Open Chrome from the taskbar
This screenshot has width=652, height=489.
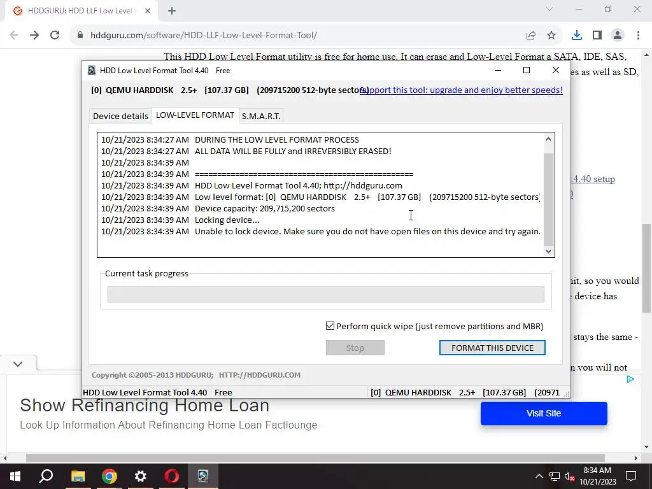[110, 476]
